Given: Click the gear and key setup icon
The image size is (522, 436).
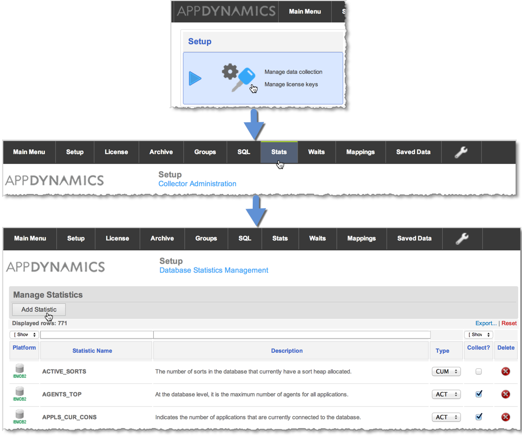Looking at the screenshot, I should (239, 78).
